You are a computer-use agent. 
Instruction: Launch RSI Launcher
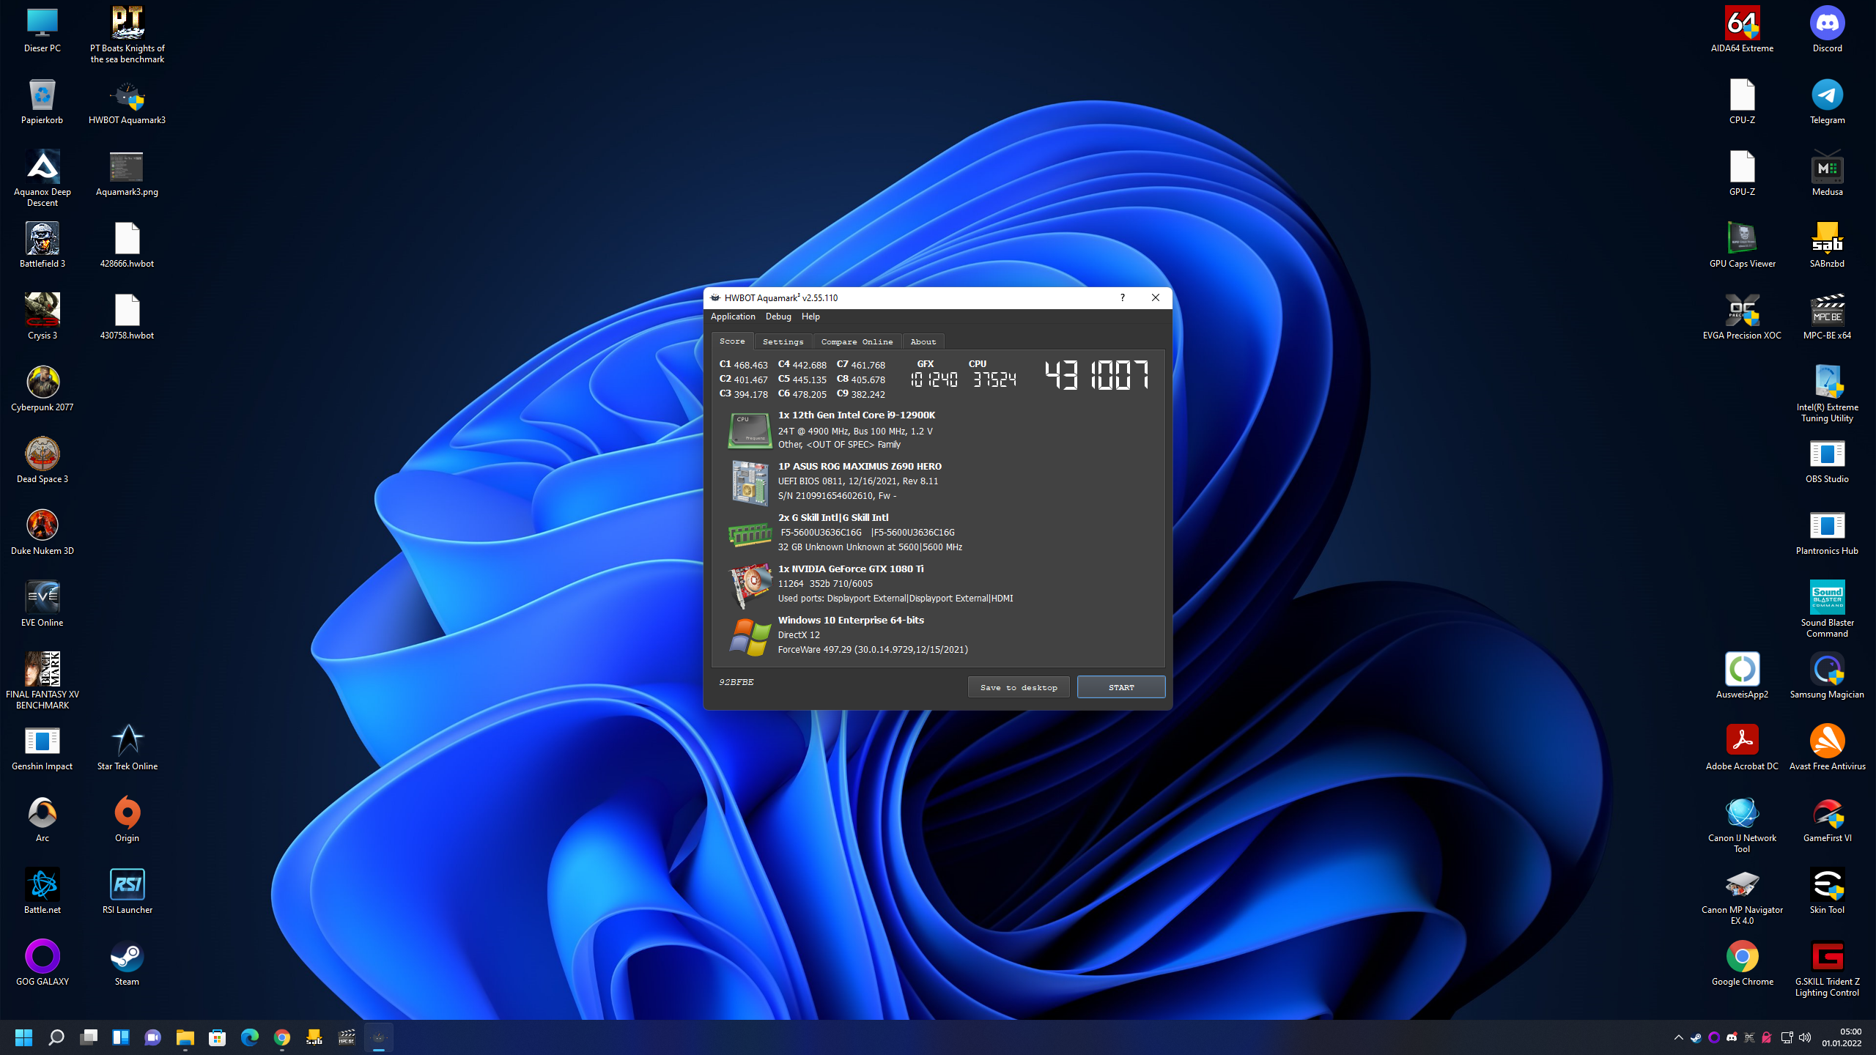point(127,892)
